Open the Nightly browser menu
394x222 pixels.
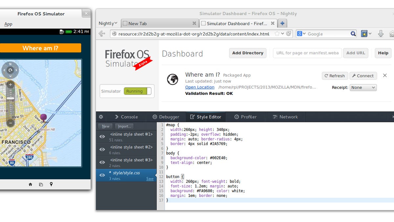[107, 23]
